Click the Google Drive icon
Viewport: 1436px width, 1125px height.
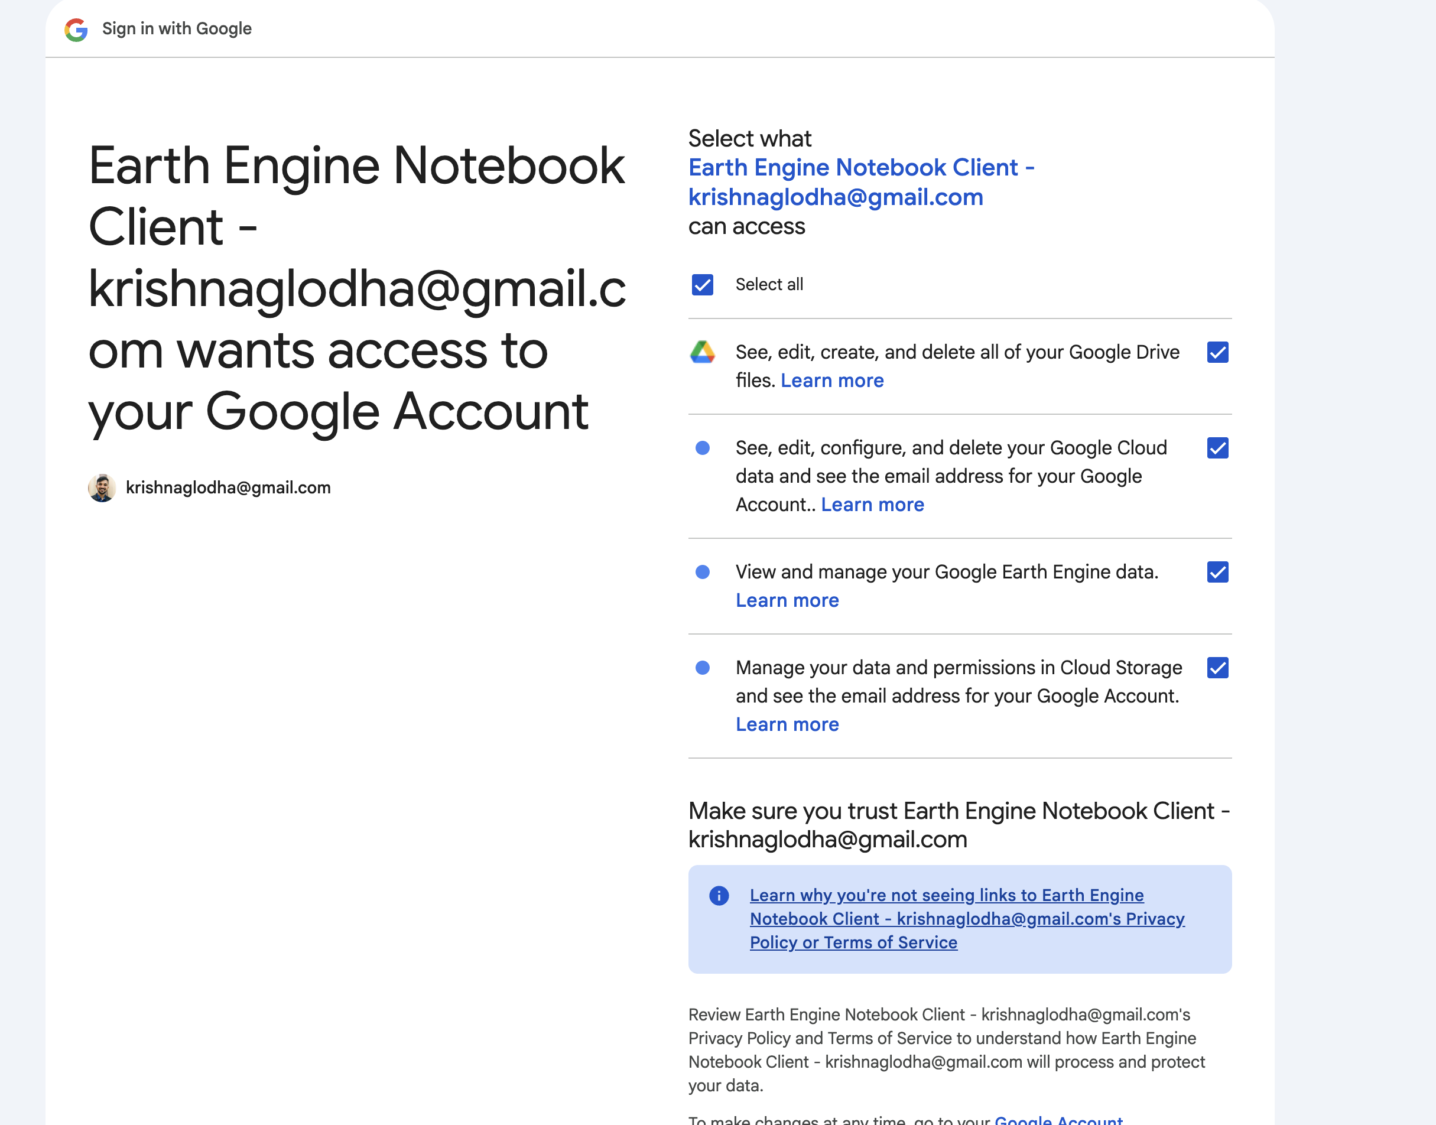pos(702,352)
